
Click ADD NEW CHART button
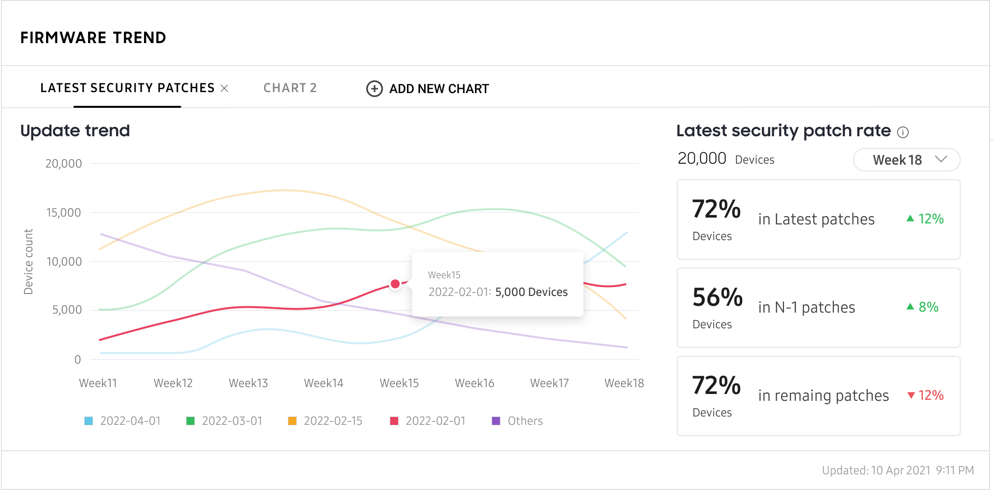(x=427, y=89)
